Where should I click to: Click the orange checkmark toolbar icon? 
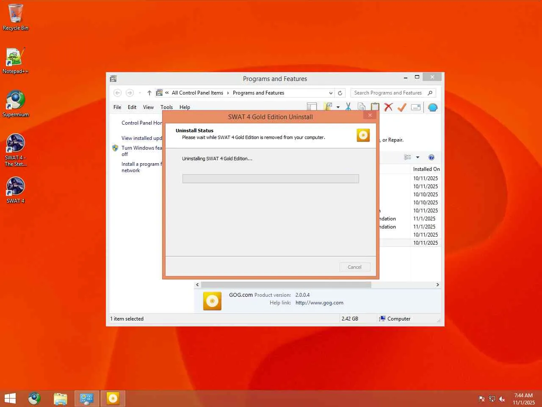click(x=402, y=107)
